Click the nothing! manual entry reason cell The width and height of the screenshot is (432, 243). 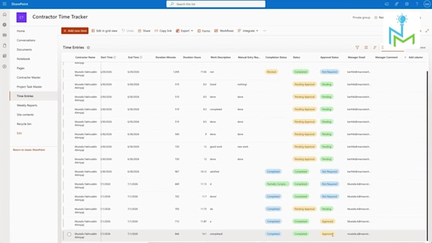(242, 84)
